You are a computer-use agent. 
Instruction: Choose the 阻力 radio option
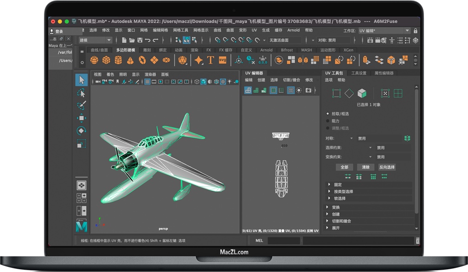[328, 121]
